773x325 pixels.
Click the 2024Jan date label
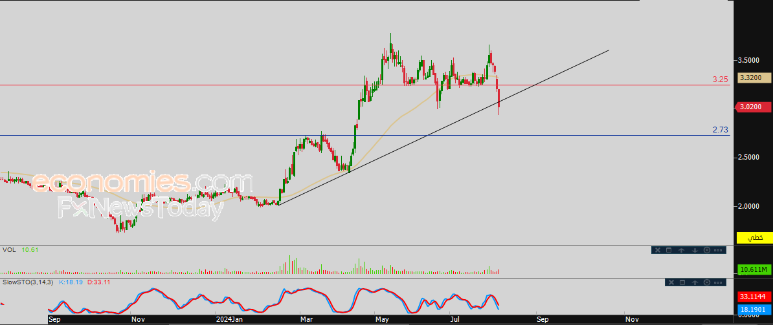(230, 320)
